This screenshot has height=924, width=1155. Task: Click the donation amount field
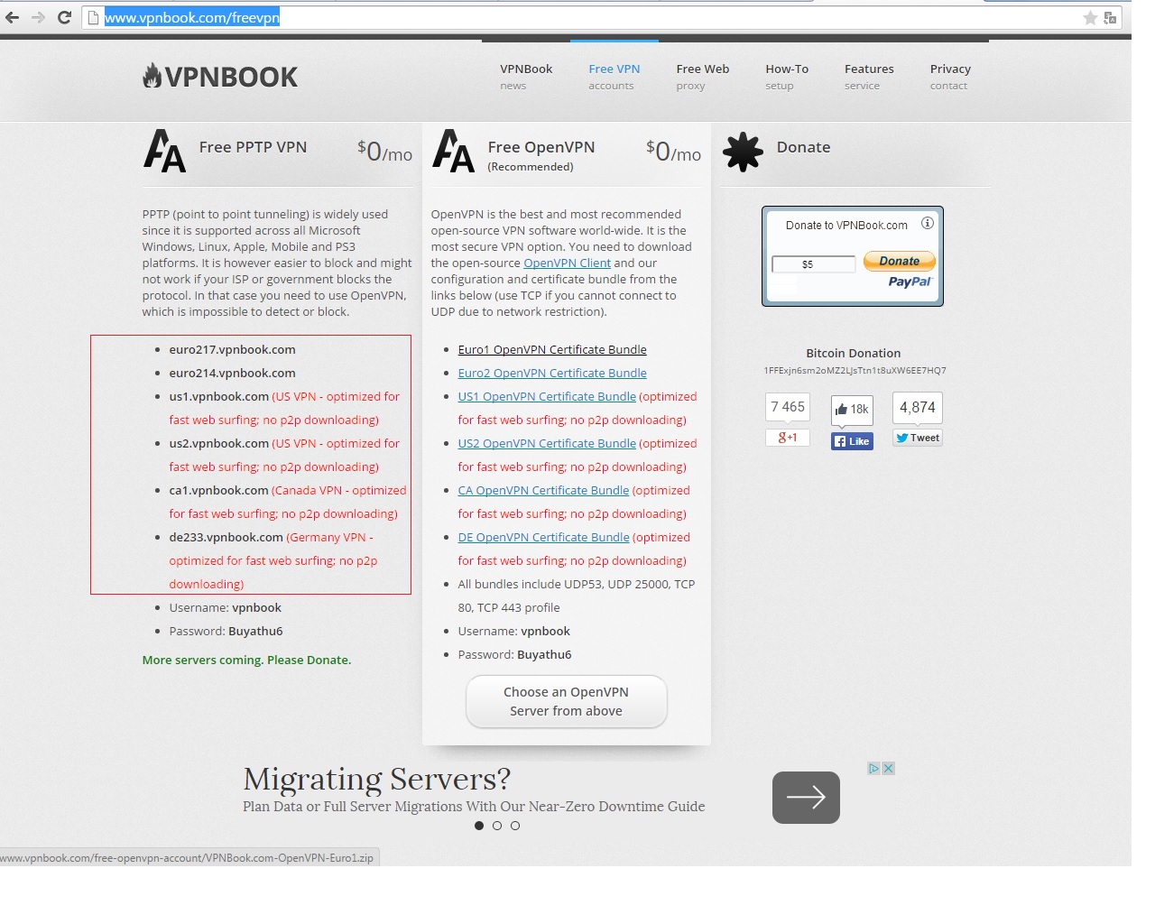pos(813,264)
